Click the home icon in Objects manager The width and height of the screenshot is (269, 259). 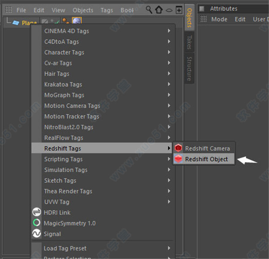(159, 9)
